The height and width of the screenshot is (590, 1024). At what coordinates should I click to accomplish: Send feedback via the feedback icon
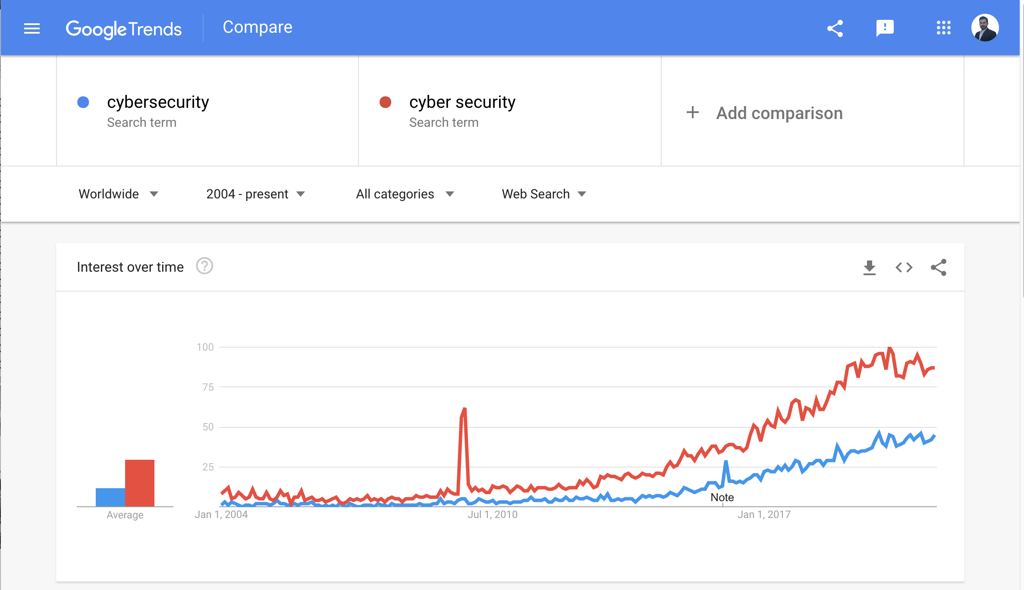(885, 28)
